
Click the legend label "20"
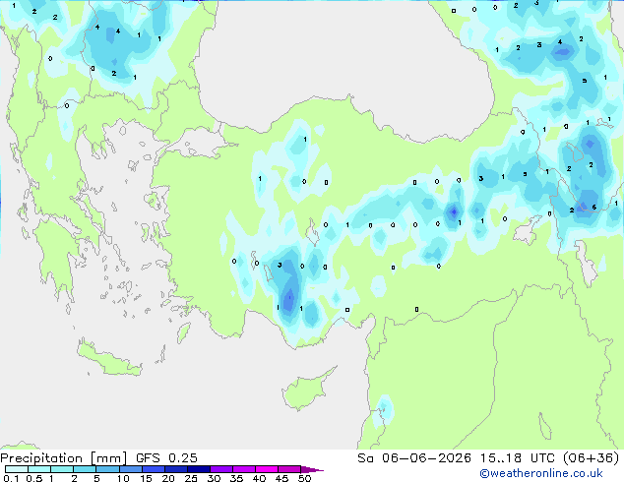[168, 478]
